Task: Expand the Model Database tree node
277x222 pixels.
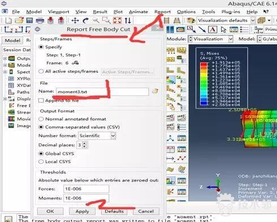Action: 5,65
